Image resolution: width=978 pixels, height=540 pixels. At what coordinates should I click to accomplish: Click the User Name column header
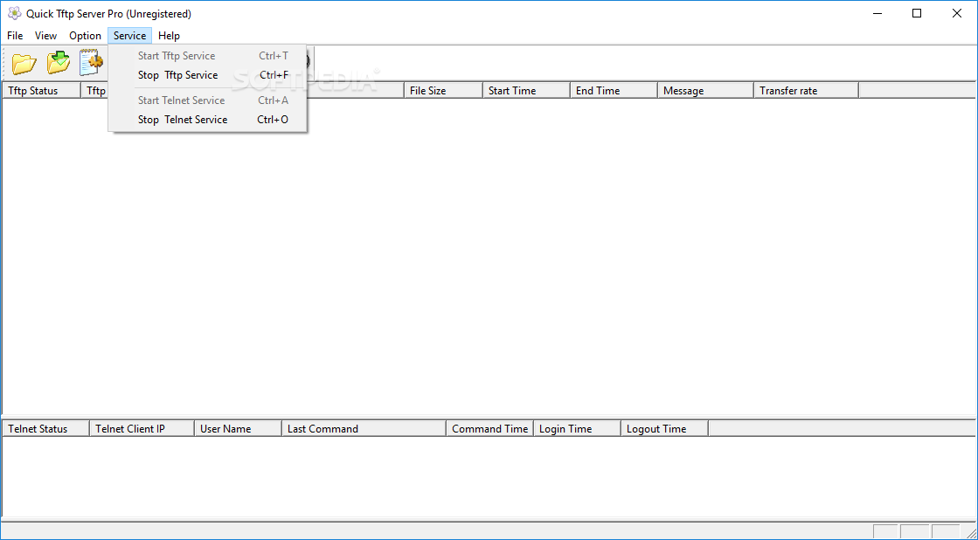point(239,428)
